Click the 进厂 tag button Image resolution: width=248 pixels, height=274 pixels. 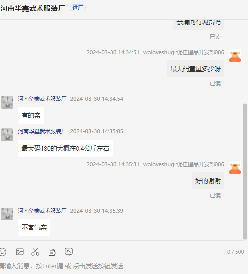pyautogui.click(x=78, y=8)
